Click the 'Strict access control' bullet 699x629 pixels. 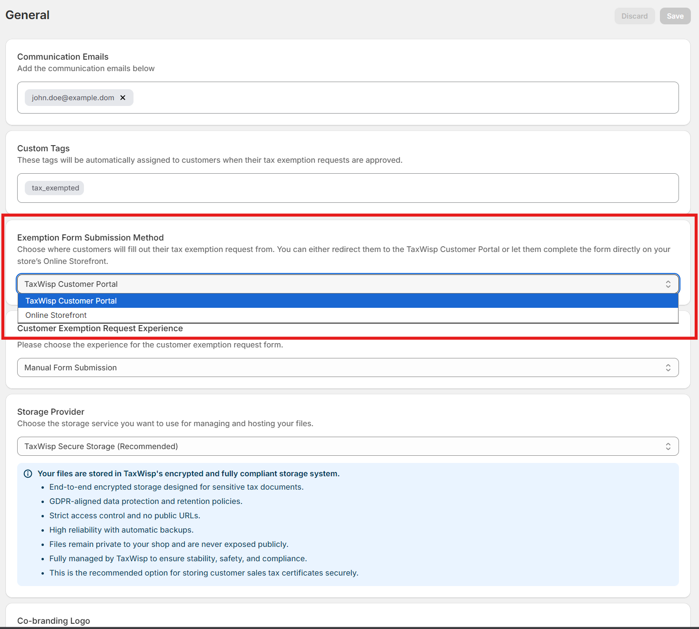coord(125,516)
